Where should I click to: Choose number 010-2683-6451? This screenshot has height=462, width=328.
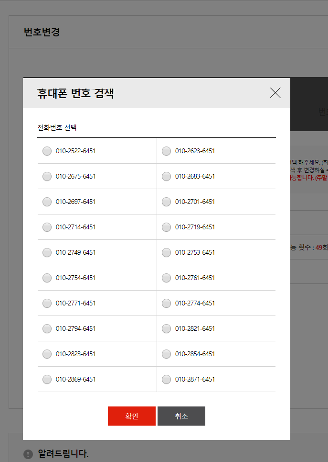pyautogui.click(x=166, y=177)
